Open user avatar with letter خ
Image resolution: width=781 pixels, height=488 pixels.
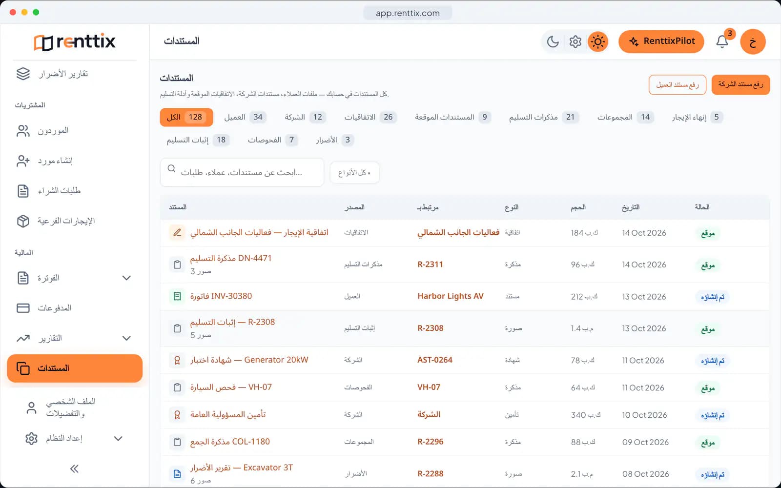pyautogui.click(x=753, y=41)
